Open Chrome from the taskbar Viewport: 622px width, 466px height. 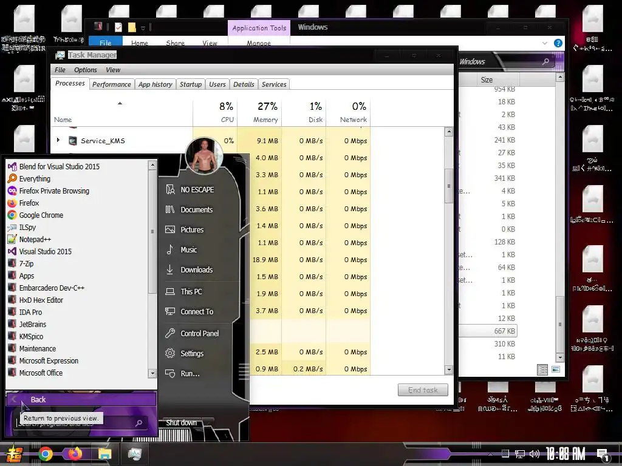[46, 454]
